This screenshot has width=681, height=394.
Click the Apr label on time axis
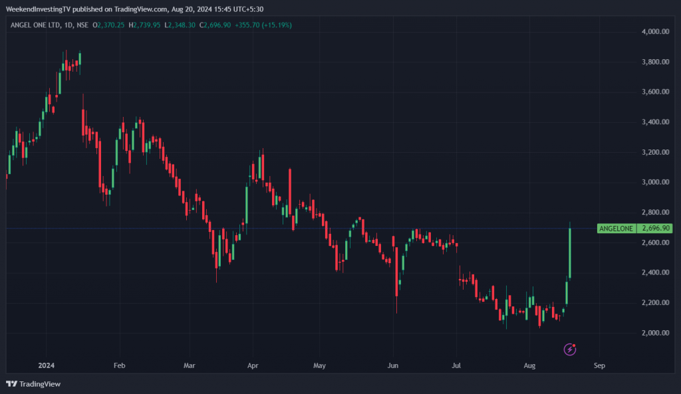click(253, 365)
